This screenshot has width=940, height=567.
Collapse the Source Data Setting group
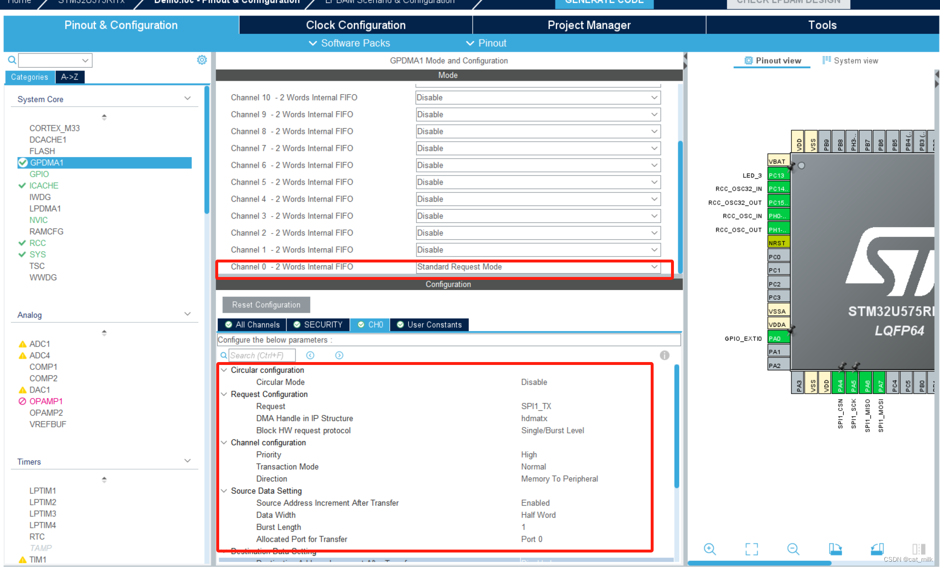click(224, 491)
